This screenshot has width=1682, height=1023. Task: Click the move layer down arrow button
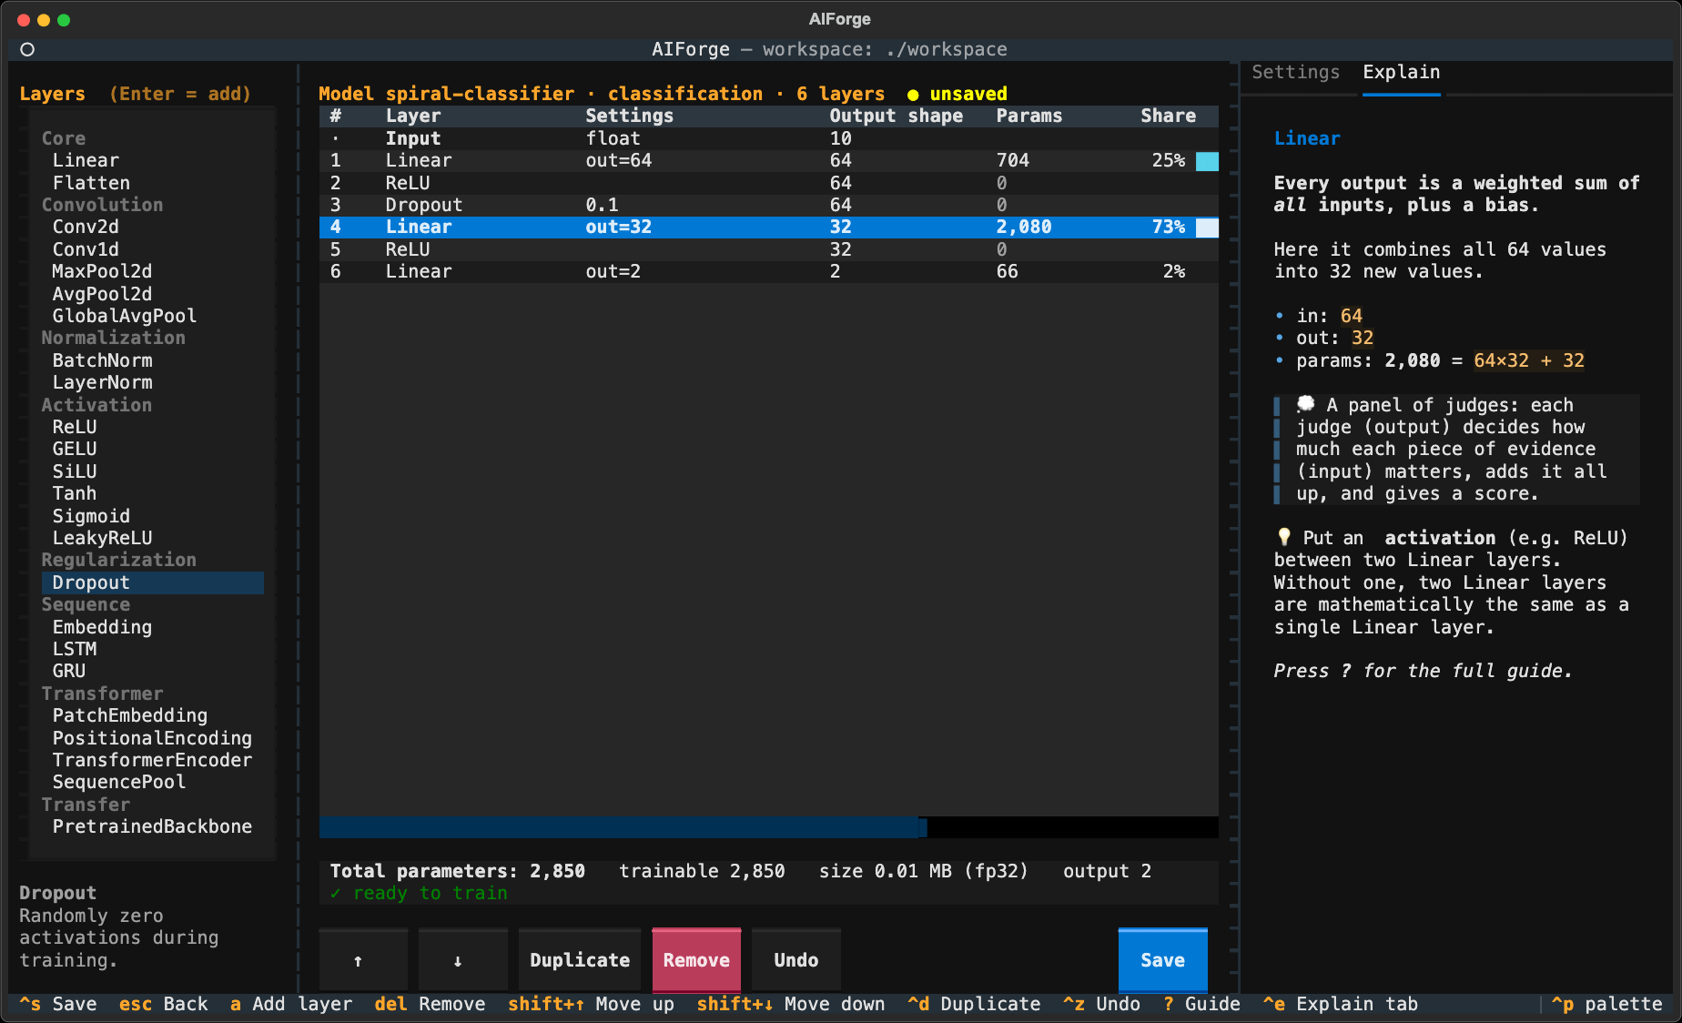click(458, 960)
